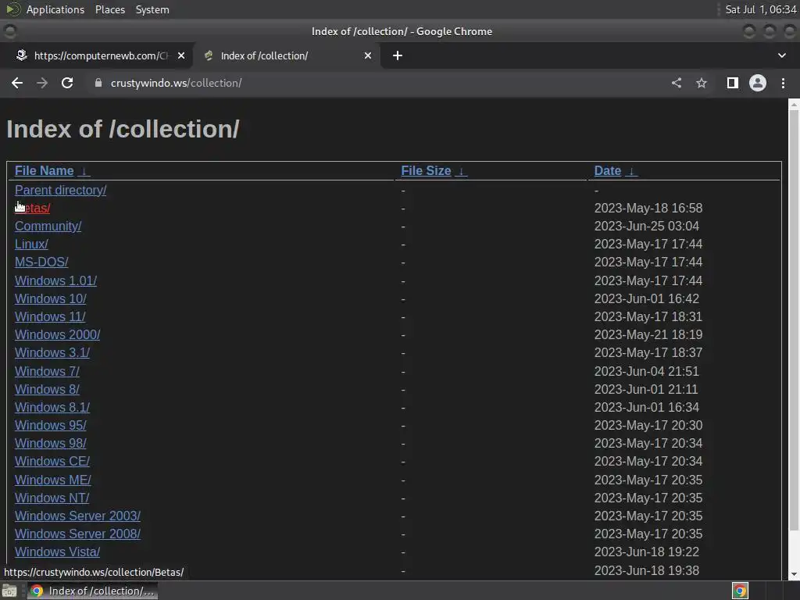
Task: Open the MS-DOS folder
Action: click(x=41, y=262)
